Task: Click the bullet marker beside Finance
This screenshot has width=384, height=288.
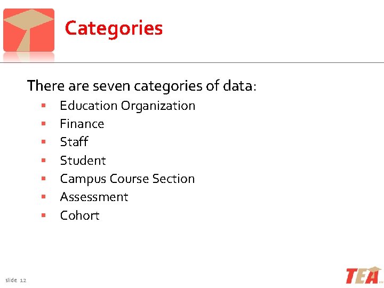Action: [x=44, y=124]
